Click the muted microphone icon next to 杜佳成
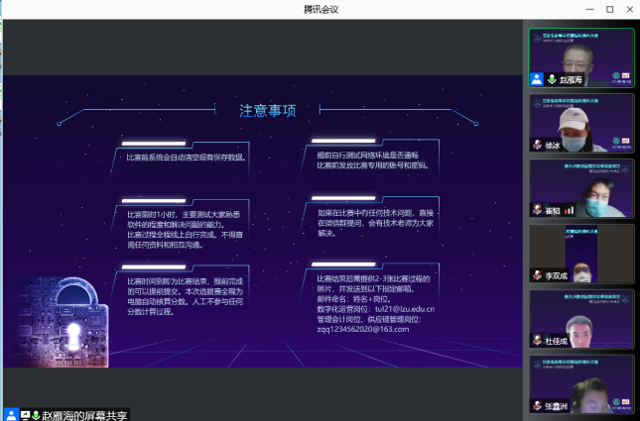The height and width of the screenshot is (421, 640). click(537, 341)
